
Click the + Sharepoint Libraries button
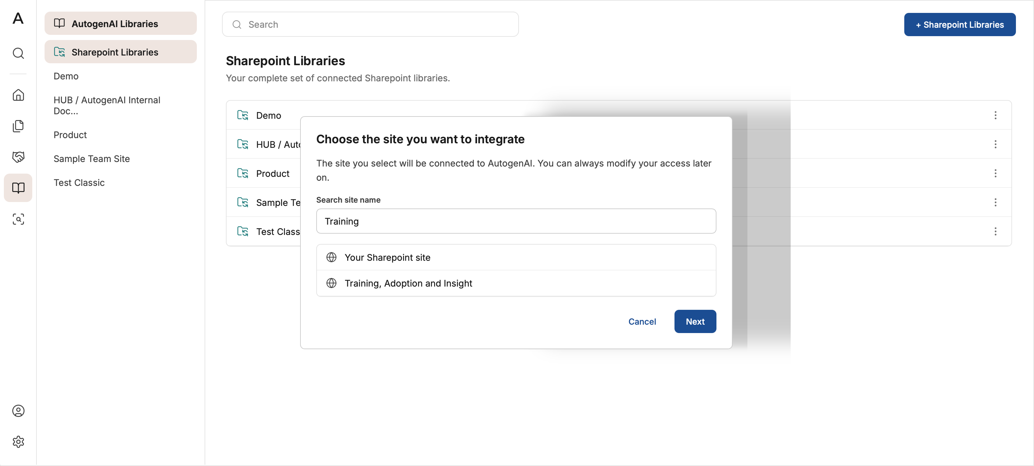pyautogui.click(x=960, y=25)
